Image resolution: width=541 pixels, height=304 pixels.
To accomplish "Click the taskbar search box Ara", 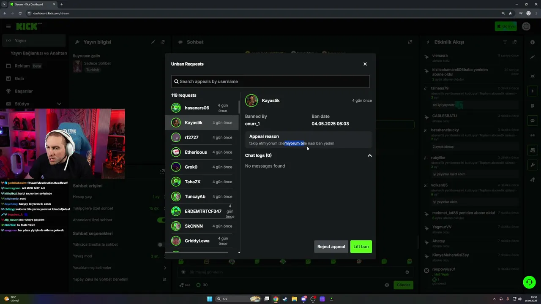I will click(239, 299).
